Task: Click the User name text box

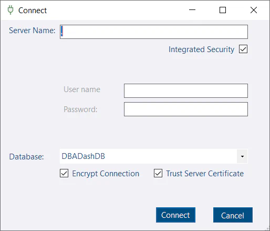Action: tap(186, 91)
